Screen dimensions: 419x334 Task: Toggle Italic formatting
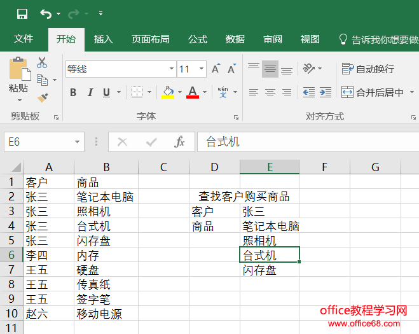coord(90,92)
